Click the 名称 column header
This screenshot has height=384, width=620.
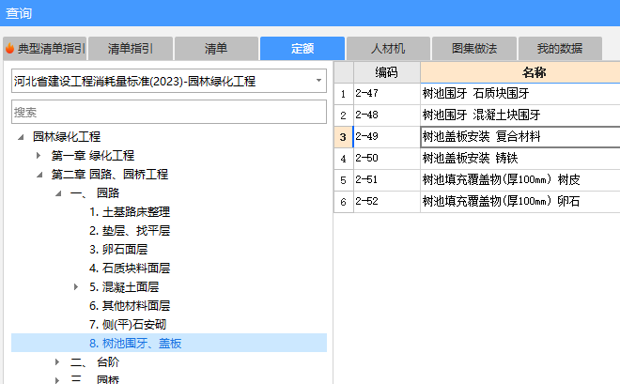coord(520,72)
